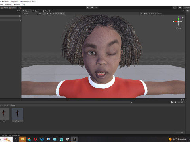Switch to the Scene tab

coord(26,11)
